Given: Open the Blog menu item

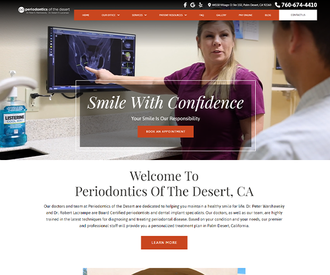Looking at the screenshot, I should pos(268,15).
